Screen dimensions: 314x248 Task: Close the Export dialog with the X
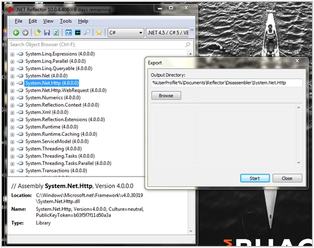(x=297, y=61)
